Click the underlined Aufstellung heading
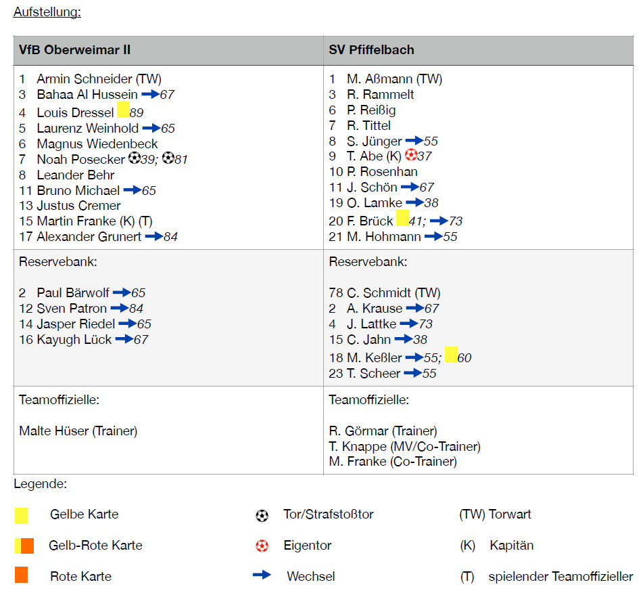 click(47, 12)
